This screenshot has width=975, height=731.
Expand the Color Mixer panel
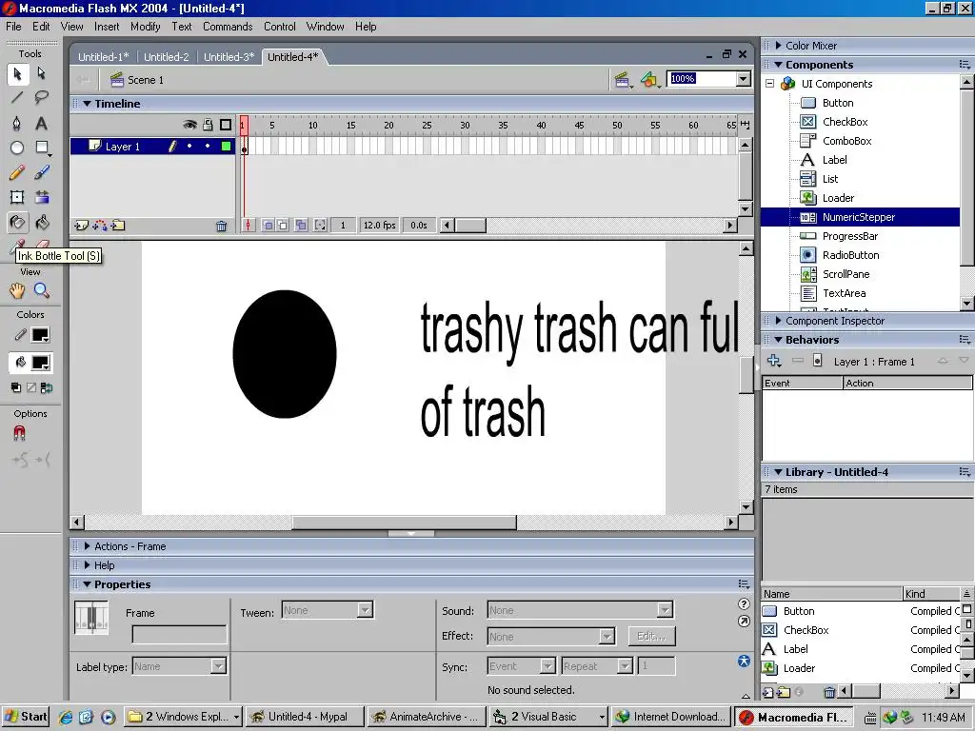(778, 46)
